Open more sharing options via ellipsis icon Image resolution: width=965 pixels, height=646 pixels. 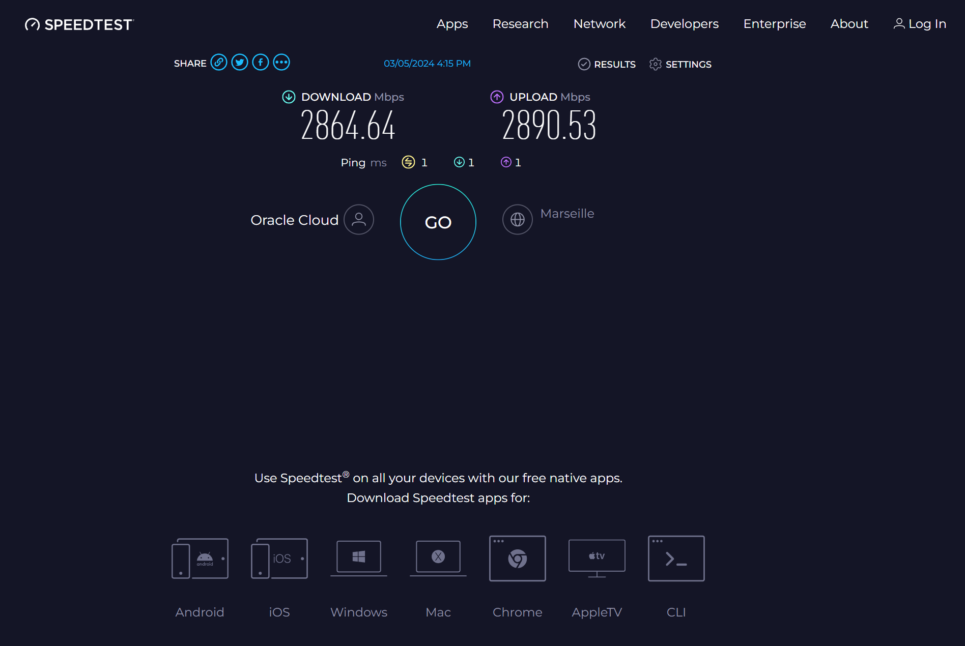tap(281, 62)
